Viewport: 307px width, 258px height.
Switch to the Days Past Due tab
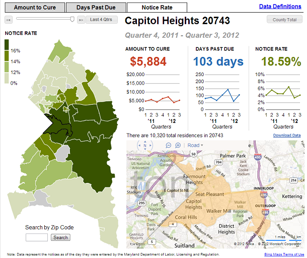(x=96, y=8)
